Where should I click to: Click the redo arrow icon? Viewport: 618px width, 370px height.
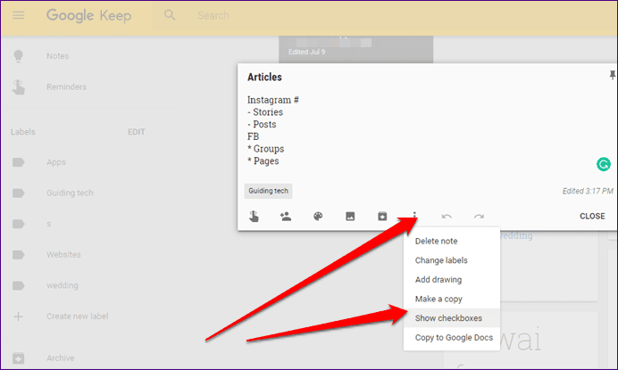479,216
